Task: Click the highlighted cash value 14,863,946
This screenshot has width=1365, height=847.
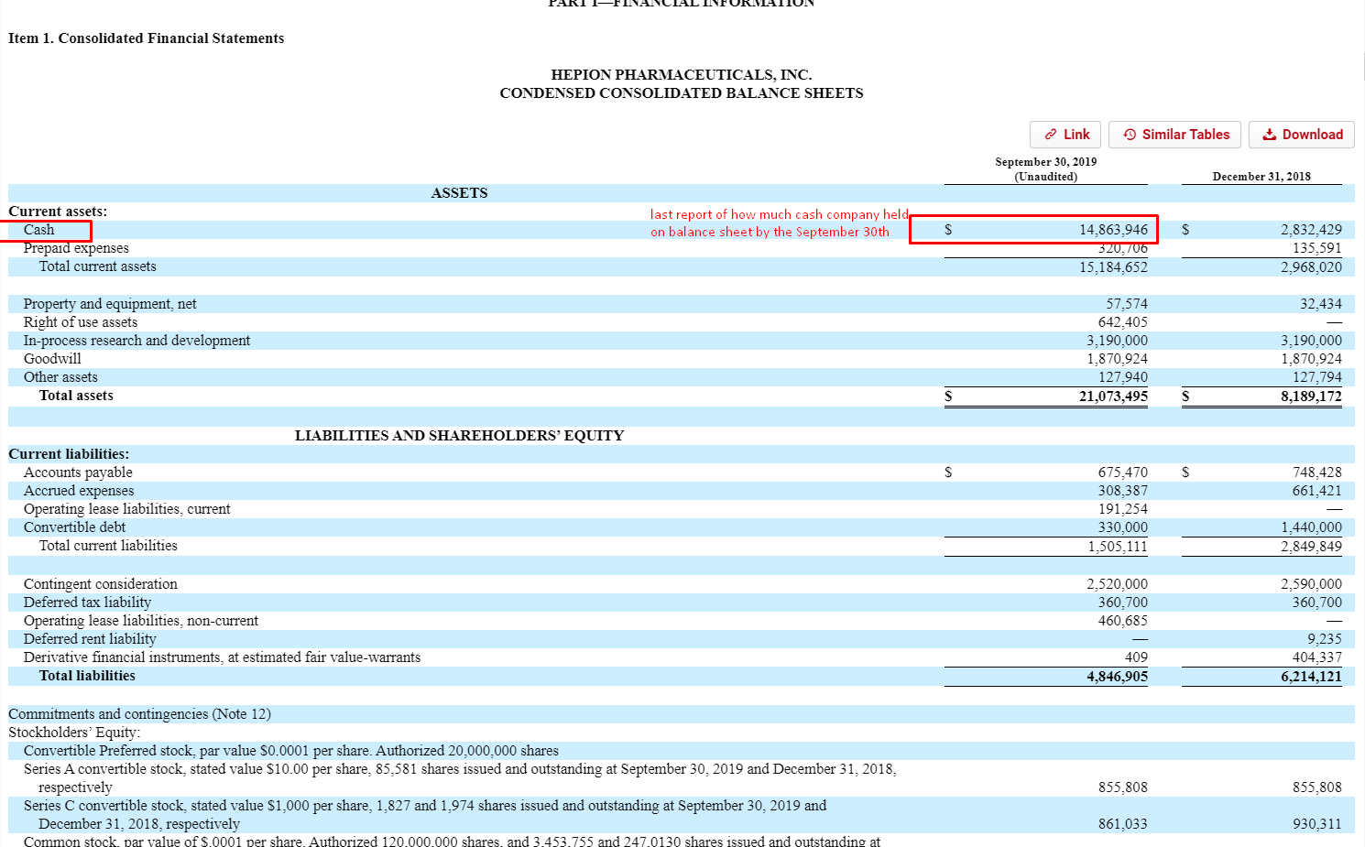Action: (1112, 230)
